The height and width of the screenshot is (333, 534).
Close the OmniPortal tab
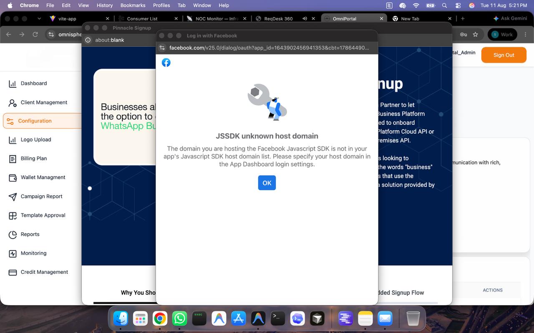coord(381,19)
